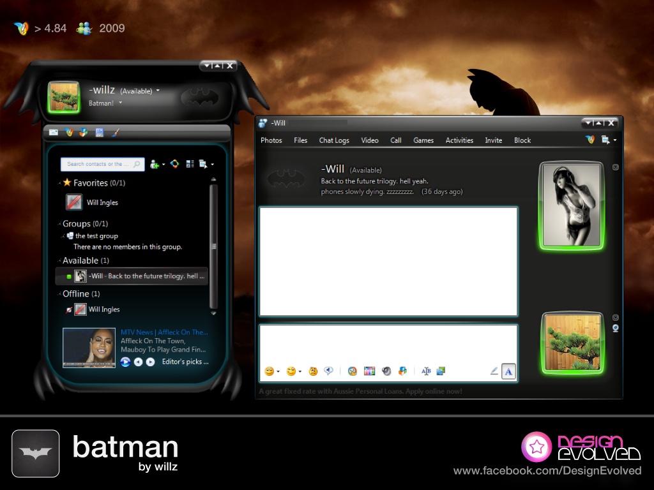Open the mail envelope icon in contact list toolbar
The height and width of the screenshot is (490, 654).
point(54,133)
